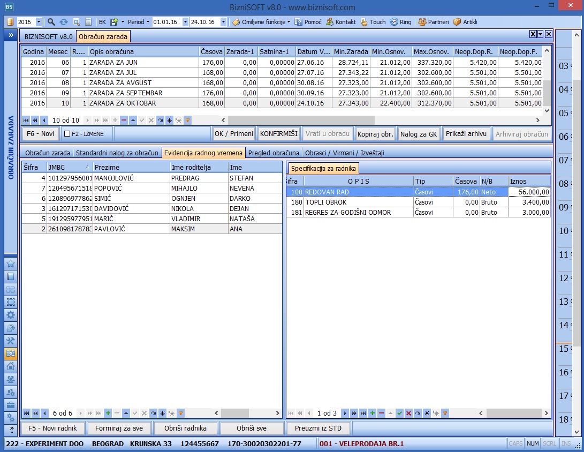Open the year 2016 dropdown
584x452 pixels.
coord(39,22)
